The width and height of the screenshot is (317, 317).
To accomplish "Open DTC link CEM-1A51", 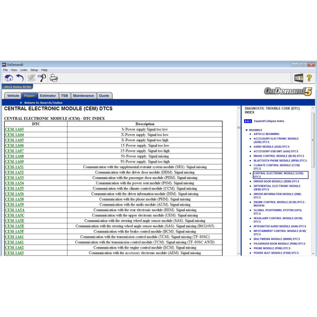I will pyautogui.click(x=14, y=167).
